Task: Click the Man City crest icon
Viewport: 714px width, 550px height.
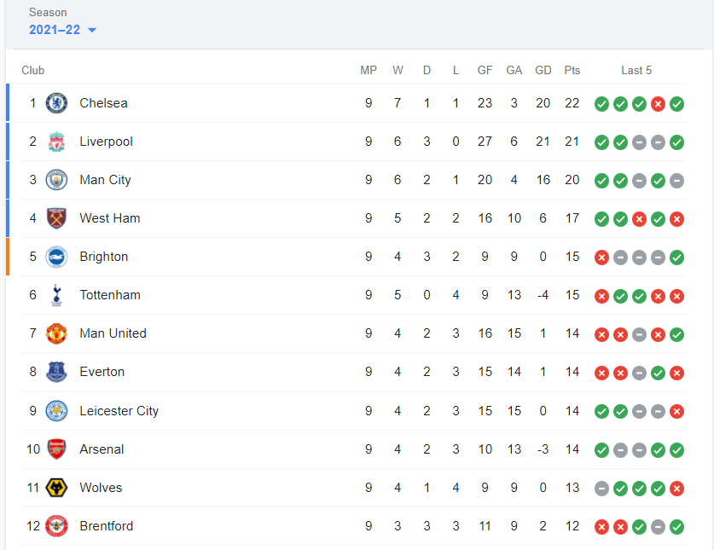Action: click(56, 180)
